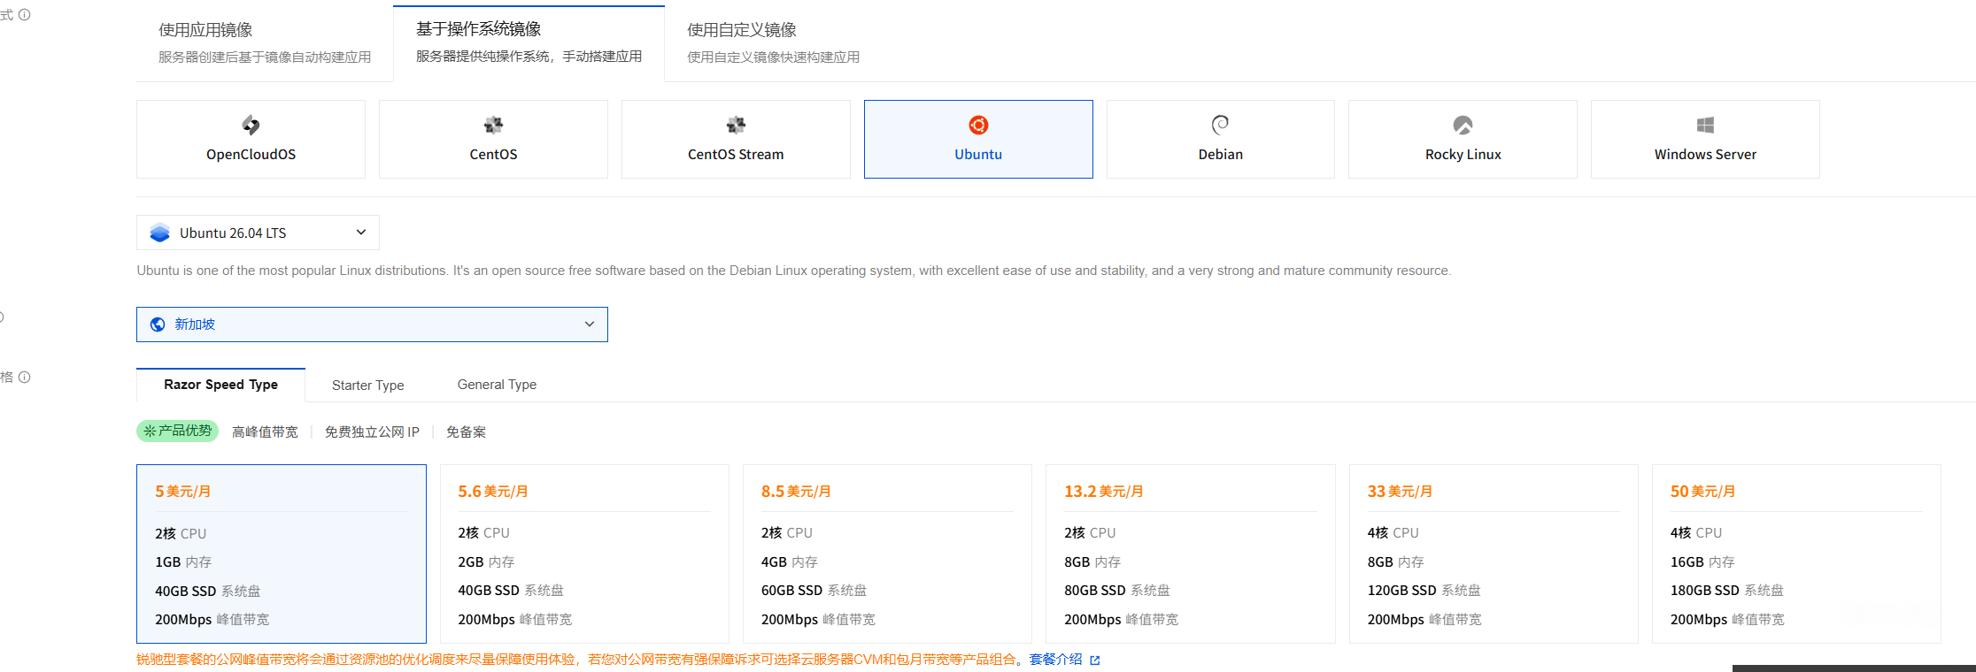Select the Debian operating system card

coord(1220,139)
